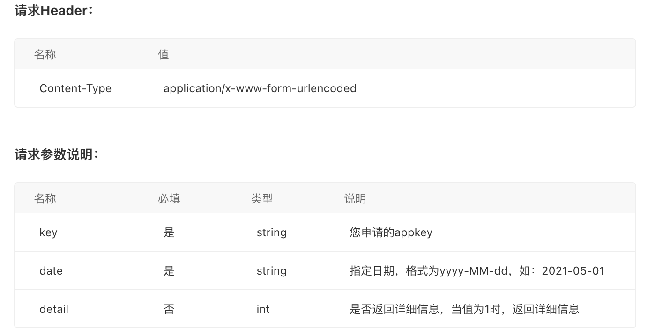Click the 您申请的appkey description
Viewport: 655px width, 334px height.
(x=391, y=232)
